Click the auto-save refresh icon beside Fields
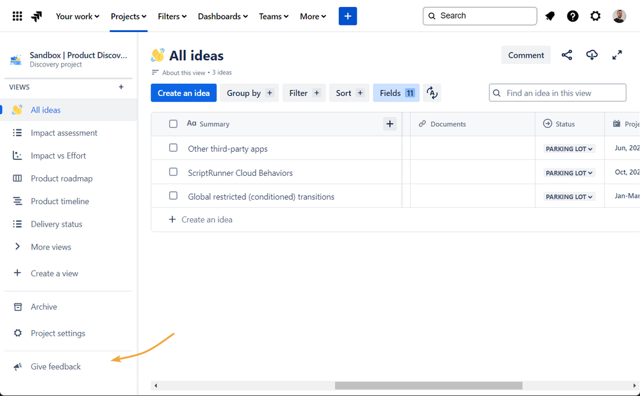 [432, 93]
